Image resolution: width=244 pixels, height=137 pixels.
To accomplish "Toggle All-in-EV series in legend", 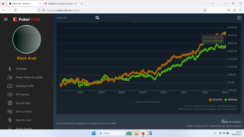I will pos(215,99).
